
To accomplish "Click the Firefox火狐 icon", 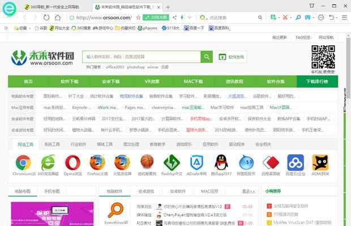I will coord(97,162).
